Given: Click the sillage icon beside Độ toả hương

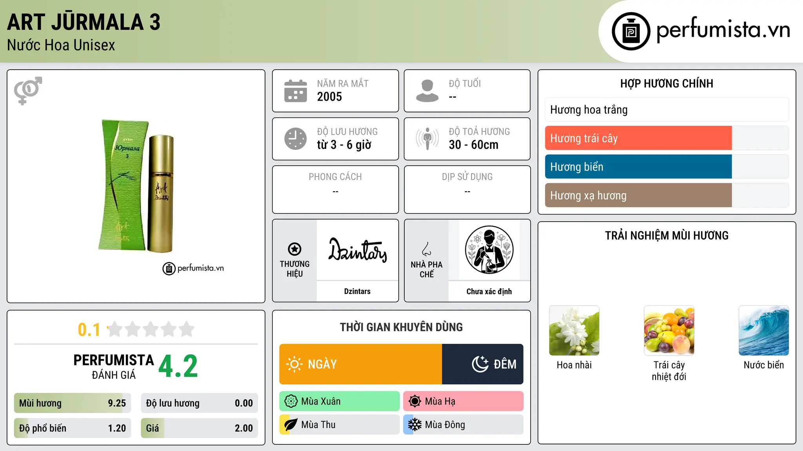Looking at the screenshot, I should tap(427, 139).
